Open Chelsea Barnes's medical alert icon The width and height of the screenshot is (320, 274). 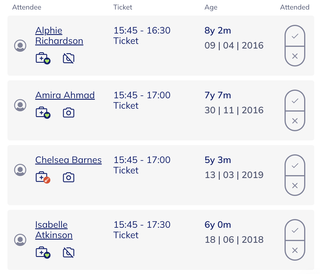point(43,177)
